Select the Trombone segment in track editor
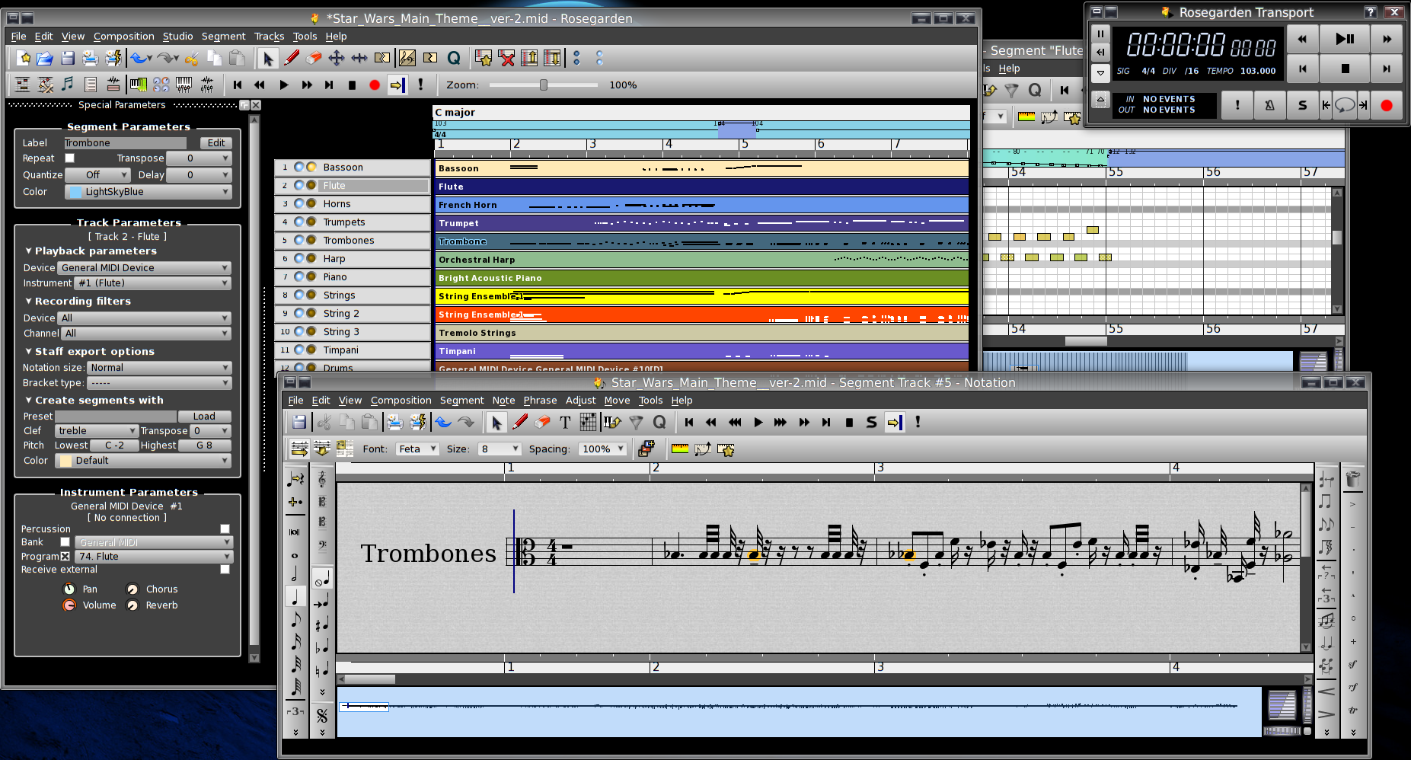Screen dimensions: 1411x760 [701, 241]
